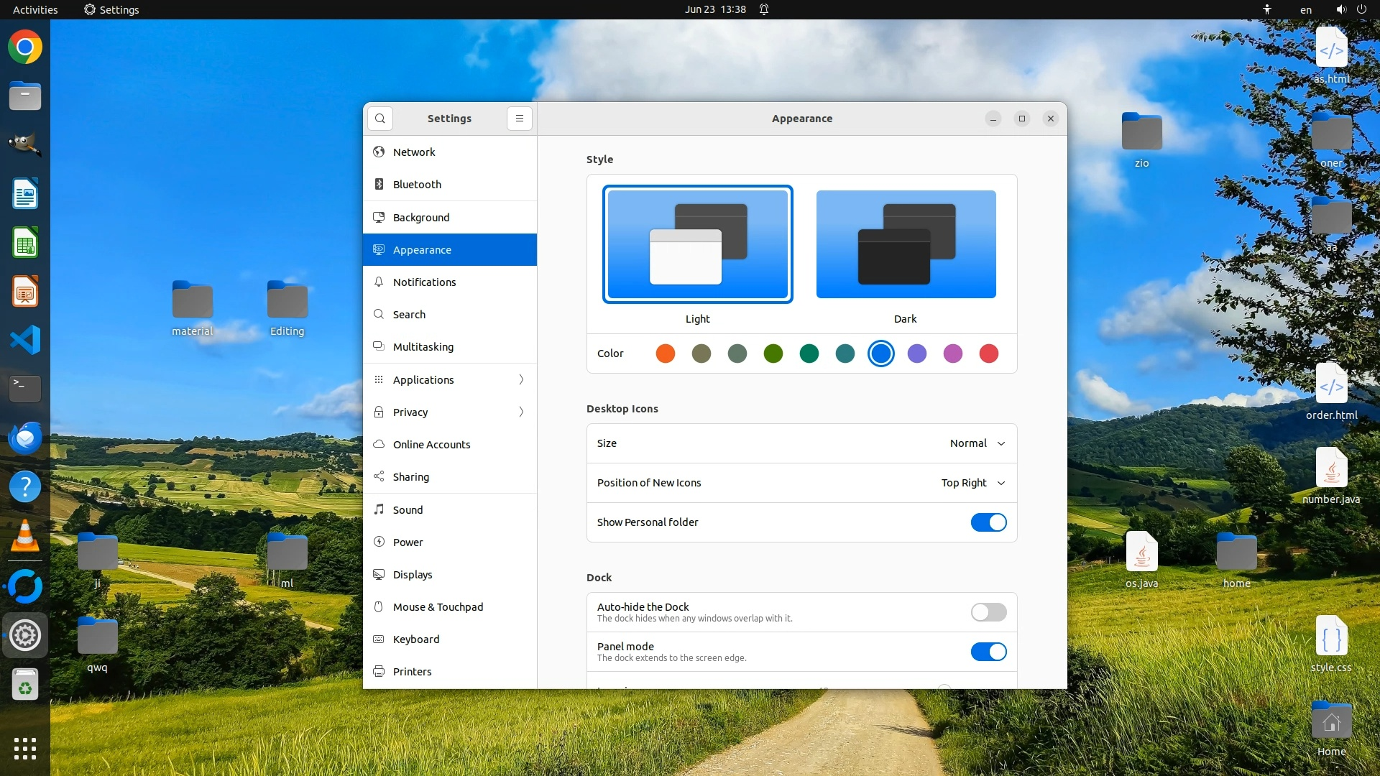Viewport: 1380px width, 776px height.
Task: Open Visual Studio Code from the dock
Action: coord(25,340)
